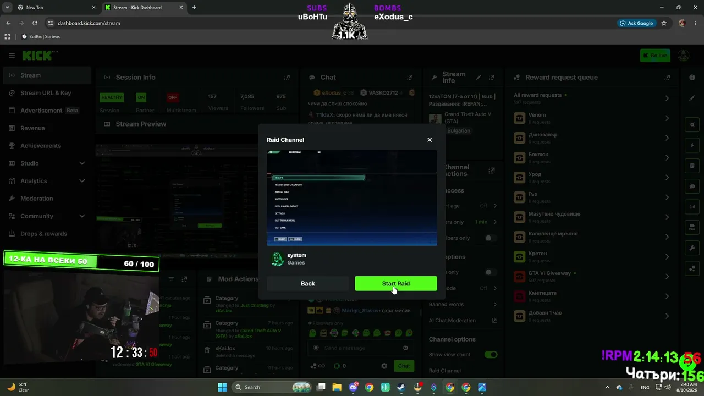This screenshot has width=704, height=396.
Task: Open Discord from the taskbar
Action: click(x=353, y=387)
